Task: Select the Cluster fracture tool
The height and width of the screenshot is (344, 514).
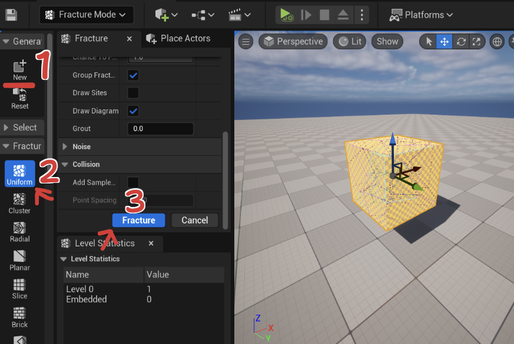Action: coord(19,203)
